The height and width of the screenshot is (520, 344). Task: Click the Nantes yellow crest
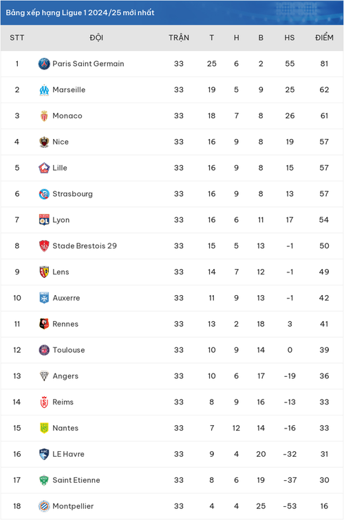[x=44, y=428]
